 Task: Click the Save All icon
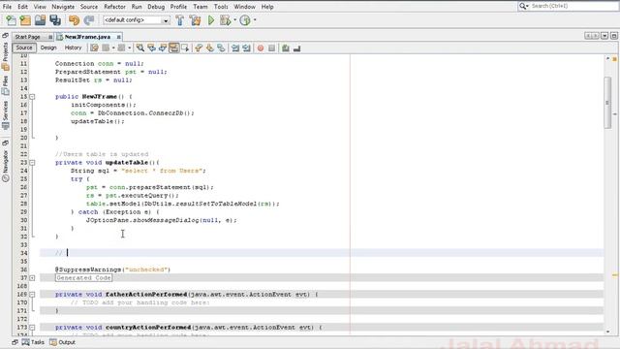click(x=55, y=20)
